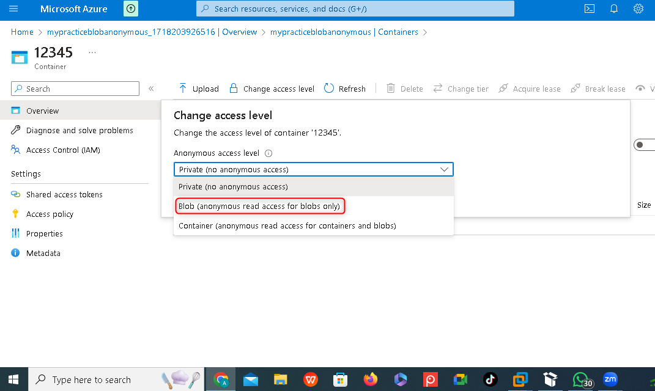Open WPS Office from the taskbar
Image resolution: width=655 pixels, height=391 pixels.
click(x=310, y=379)
